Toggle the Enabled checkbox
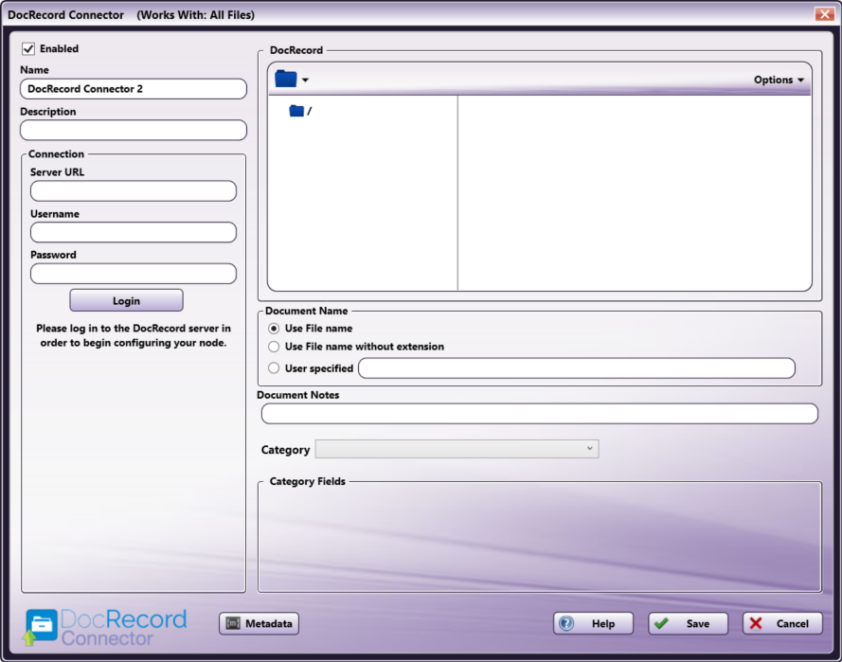 click(x=28, y=49)
